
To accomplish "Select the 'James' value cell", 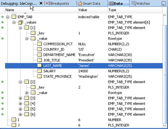I will pyautogui.click(x=84, y=66).
